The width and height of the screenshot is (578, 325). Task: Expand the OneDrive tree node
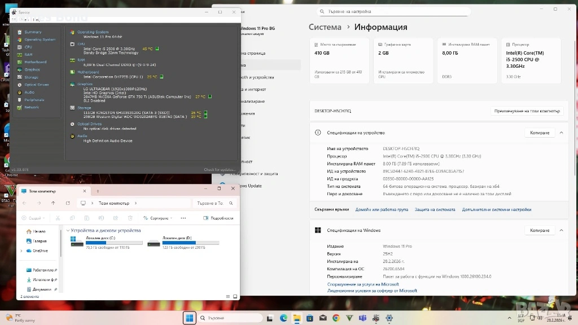click(x=21, y=251)
